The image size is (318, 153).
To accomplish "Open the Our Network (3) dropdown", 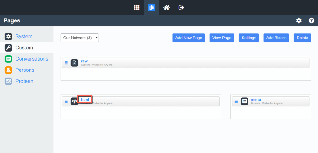I will [80, 38].
